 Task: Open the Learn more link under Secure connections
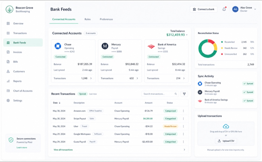coord(22,147)
